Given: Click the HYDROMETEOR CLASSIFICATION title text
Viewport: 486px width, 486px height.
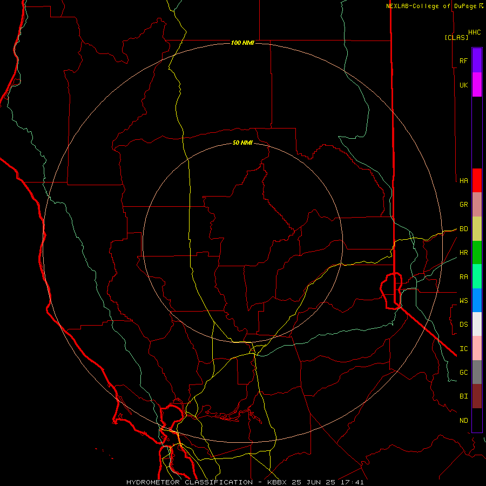Looking at the screenshot, I should click(x=190, y=482).
